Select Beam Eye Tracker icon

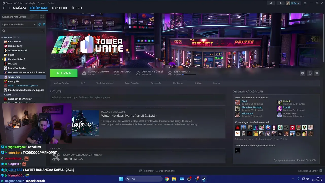pos(6,68)
